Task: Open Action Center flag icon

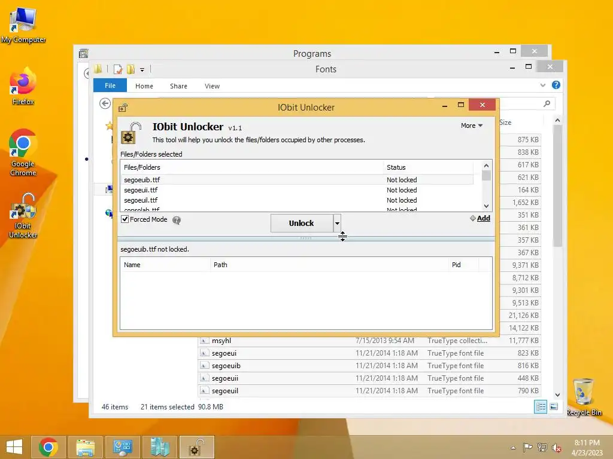Action: tap(527, 448)
